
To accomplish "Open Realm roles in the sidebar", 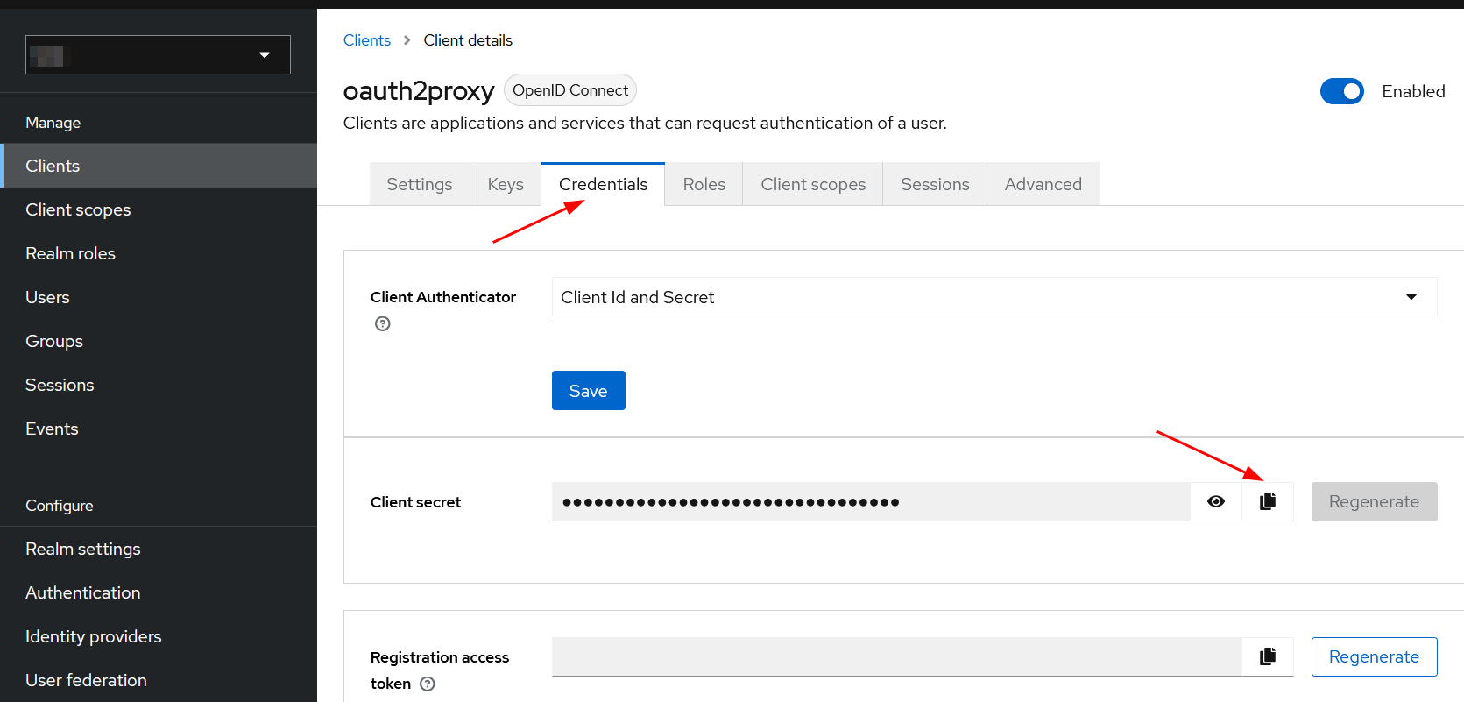I will [x=159, y=253].
